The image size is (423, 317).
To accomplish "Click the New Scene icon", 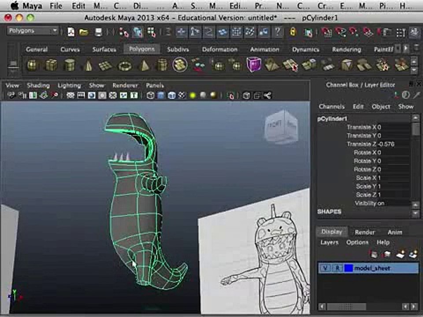I will click(x=71, y=32).
